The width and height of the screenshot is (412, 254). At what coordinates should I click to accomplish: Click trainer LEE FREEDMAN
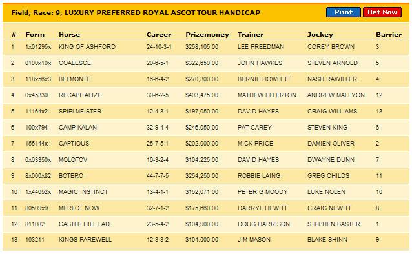[x=261, y=47]
